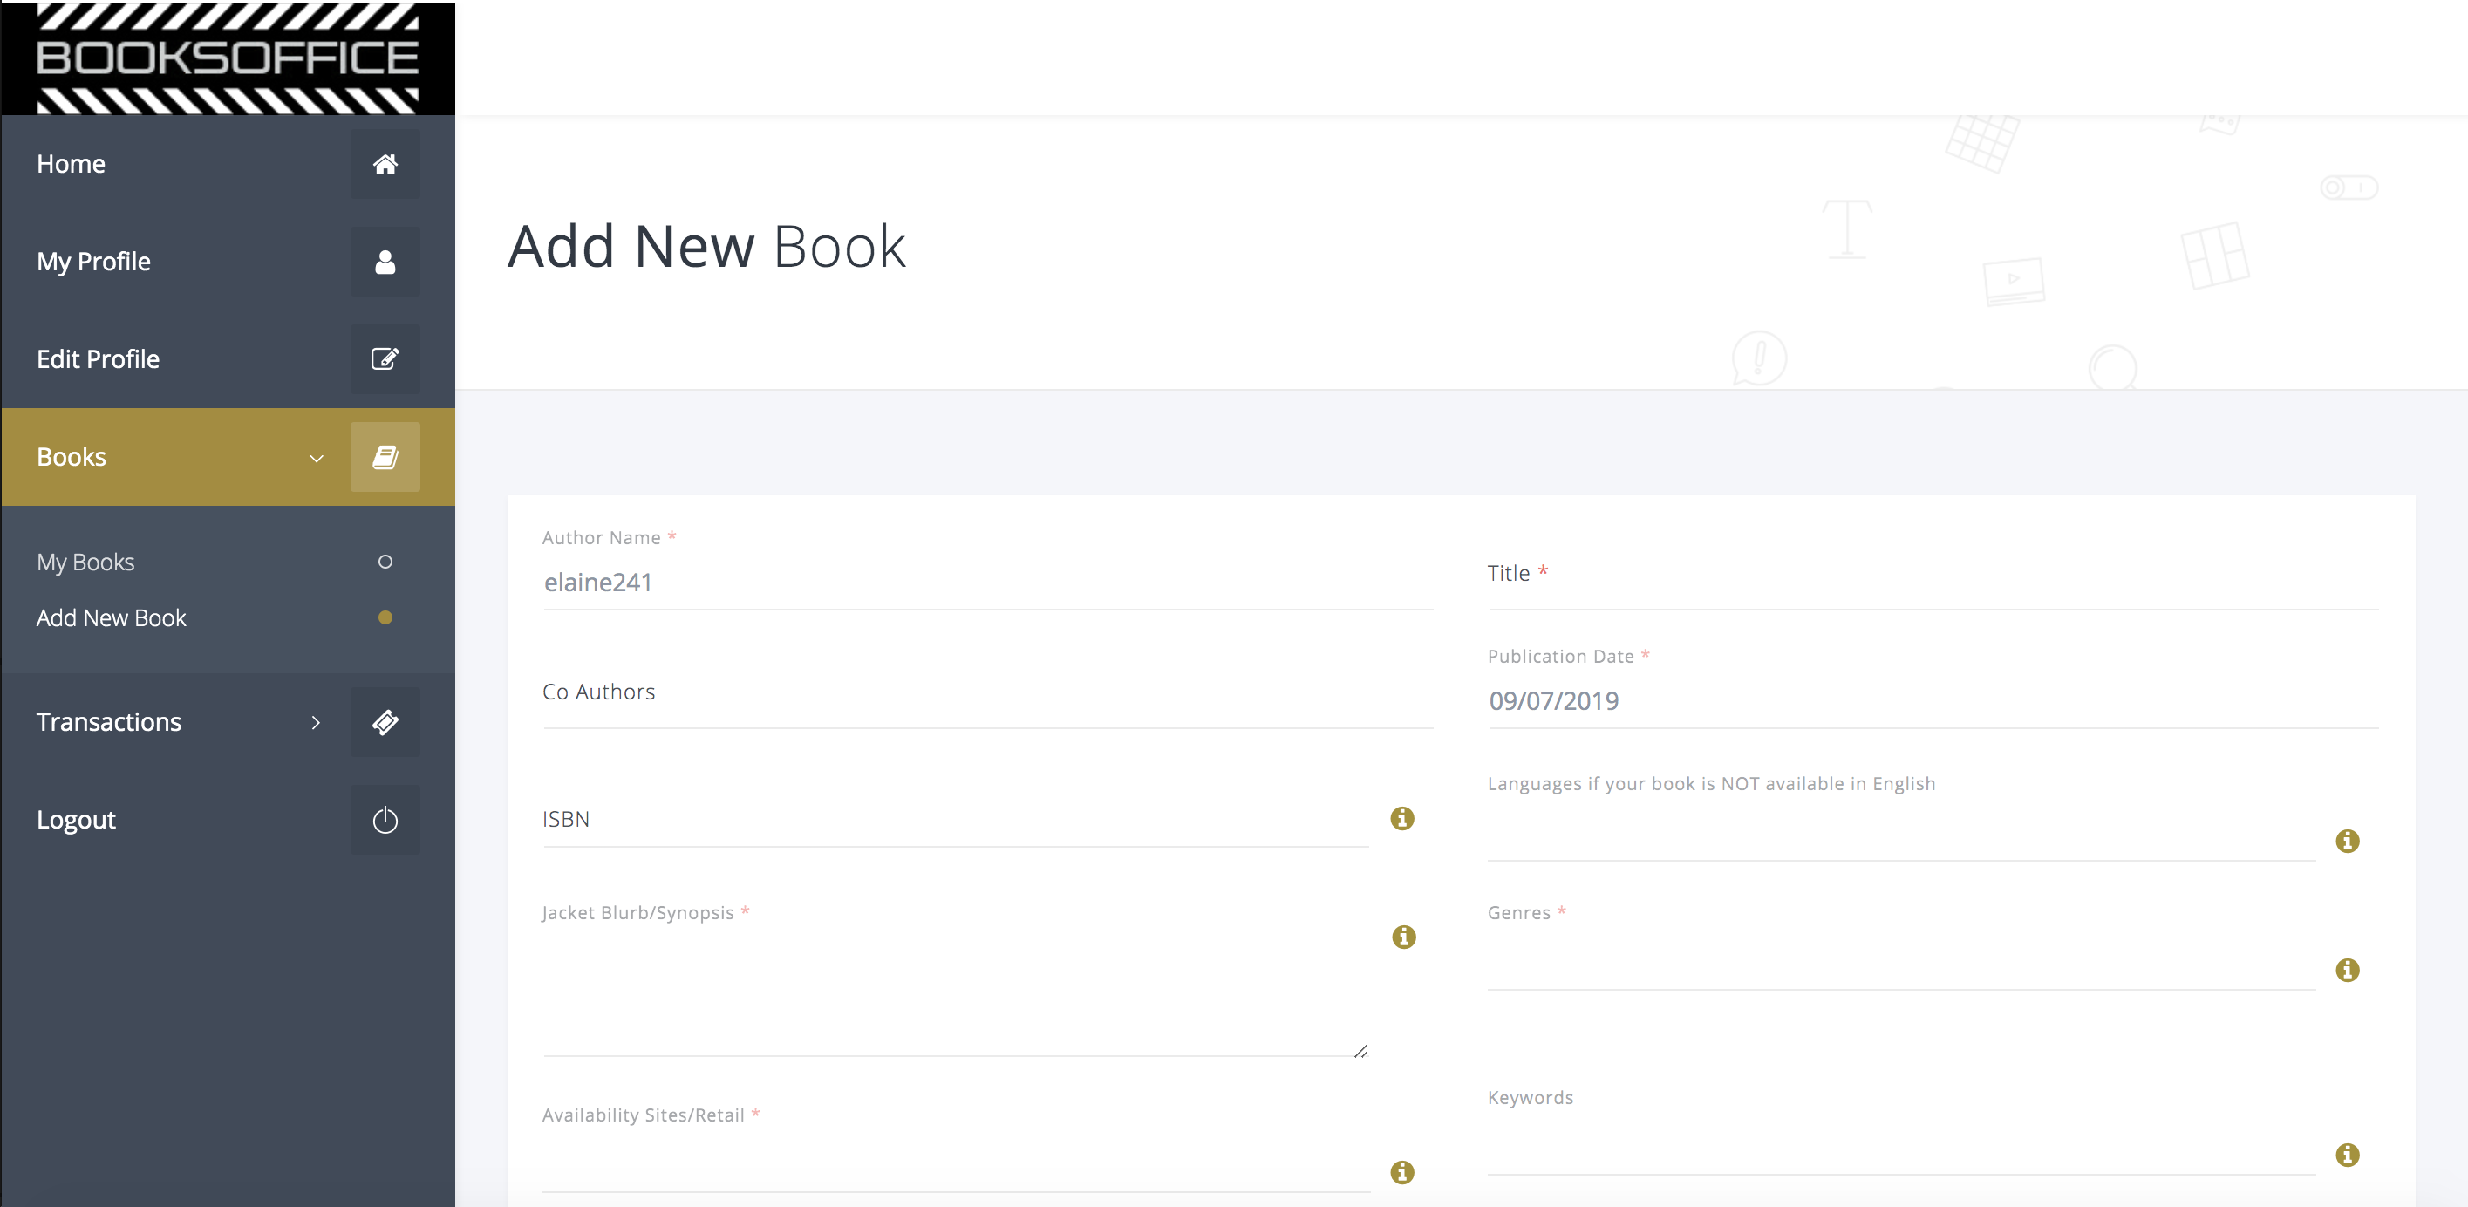2468x1207 pixels.
Task: Open Edit Profile in the sidebar
Action: tap(228, 359)
